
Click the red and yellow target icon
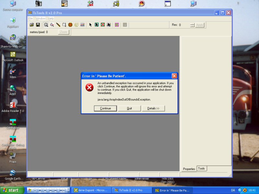pyautogui.click(x=70, y=25)
